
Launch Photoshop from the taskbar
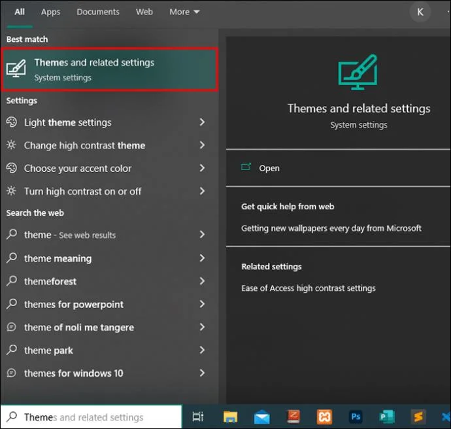[x=356, y=417]
